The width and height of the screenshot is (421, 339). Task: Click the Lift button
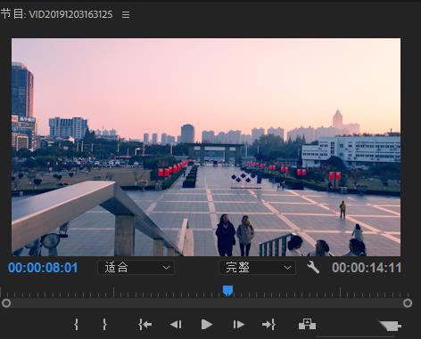tap(307, 324)
